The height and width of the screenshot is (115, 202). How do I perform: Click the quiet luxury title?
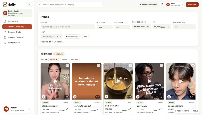142,106
